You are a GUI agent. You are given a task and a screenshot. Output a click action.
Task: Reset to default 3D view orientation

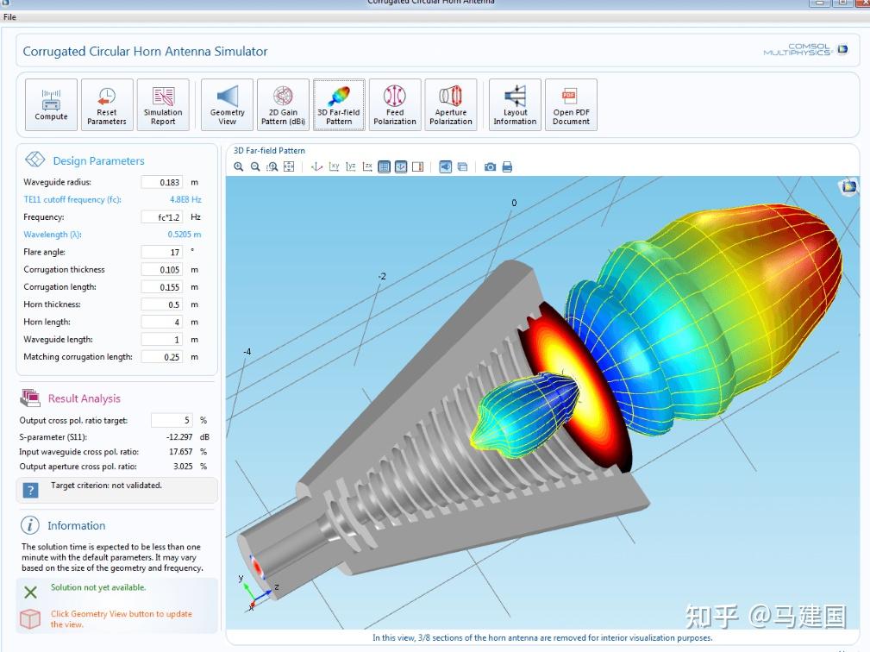coord(316,166)
